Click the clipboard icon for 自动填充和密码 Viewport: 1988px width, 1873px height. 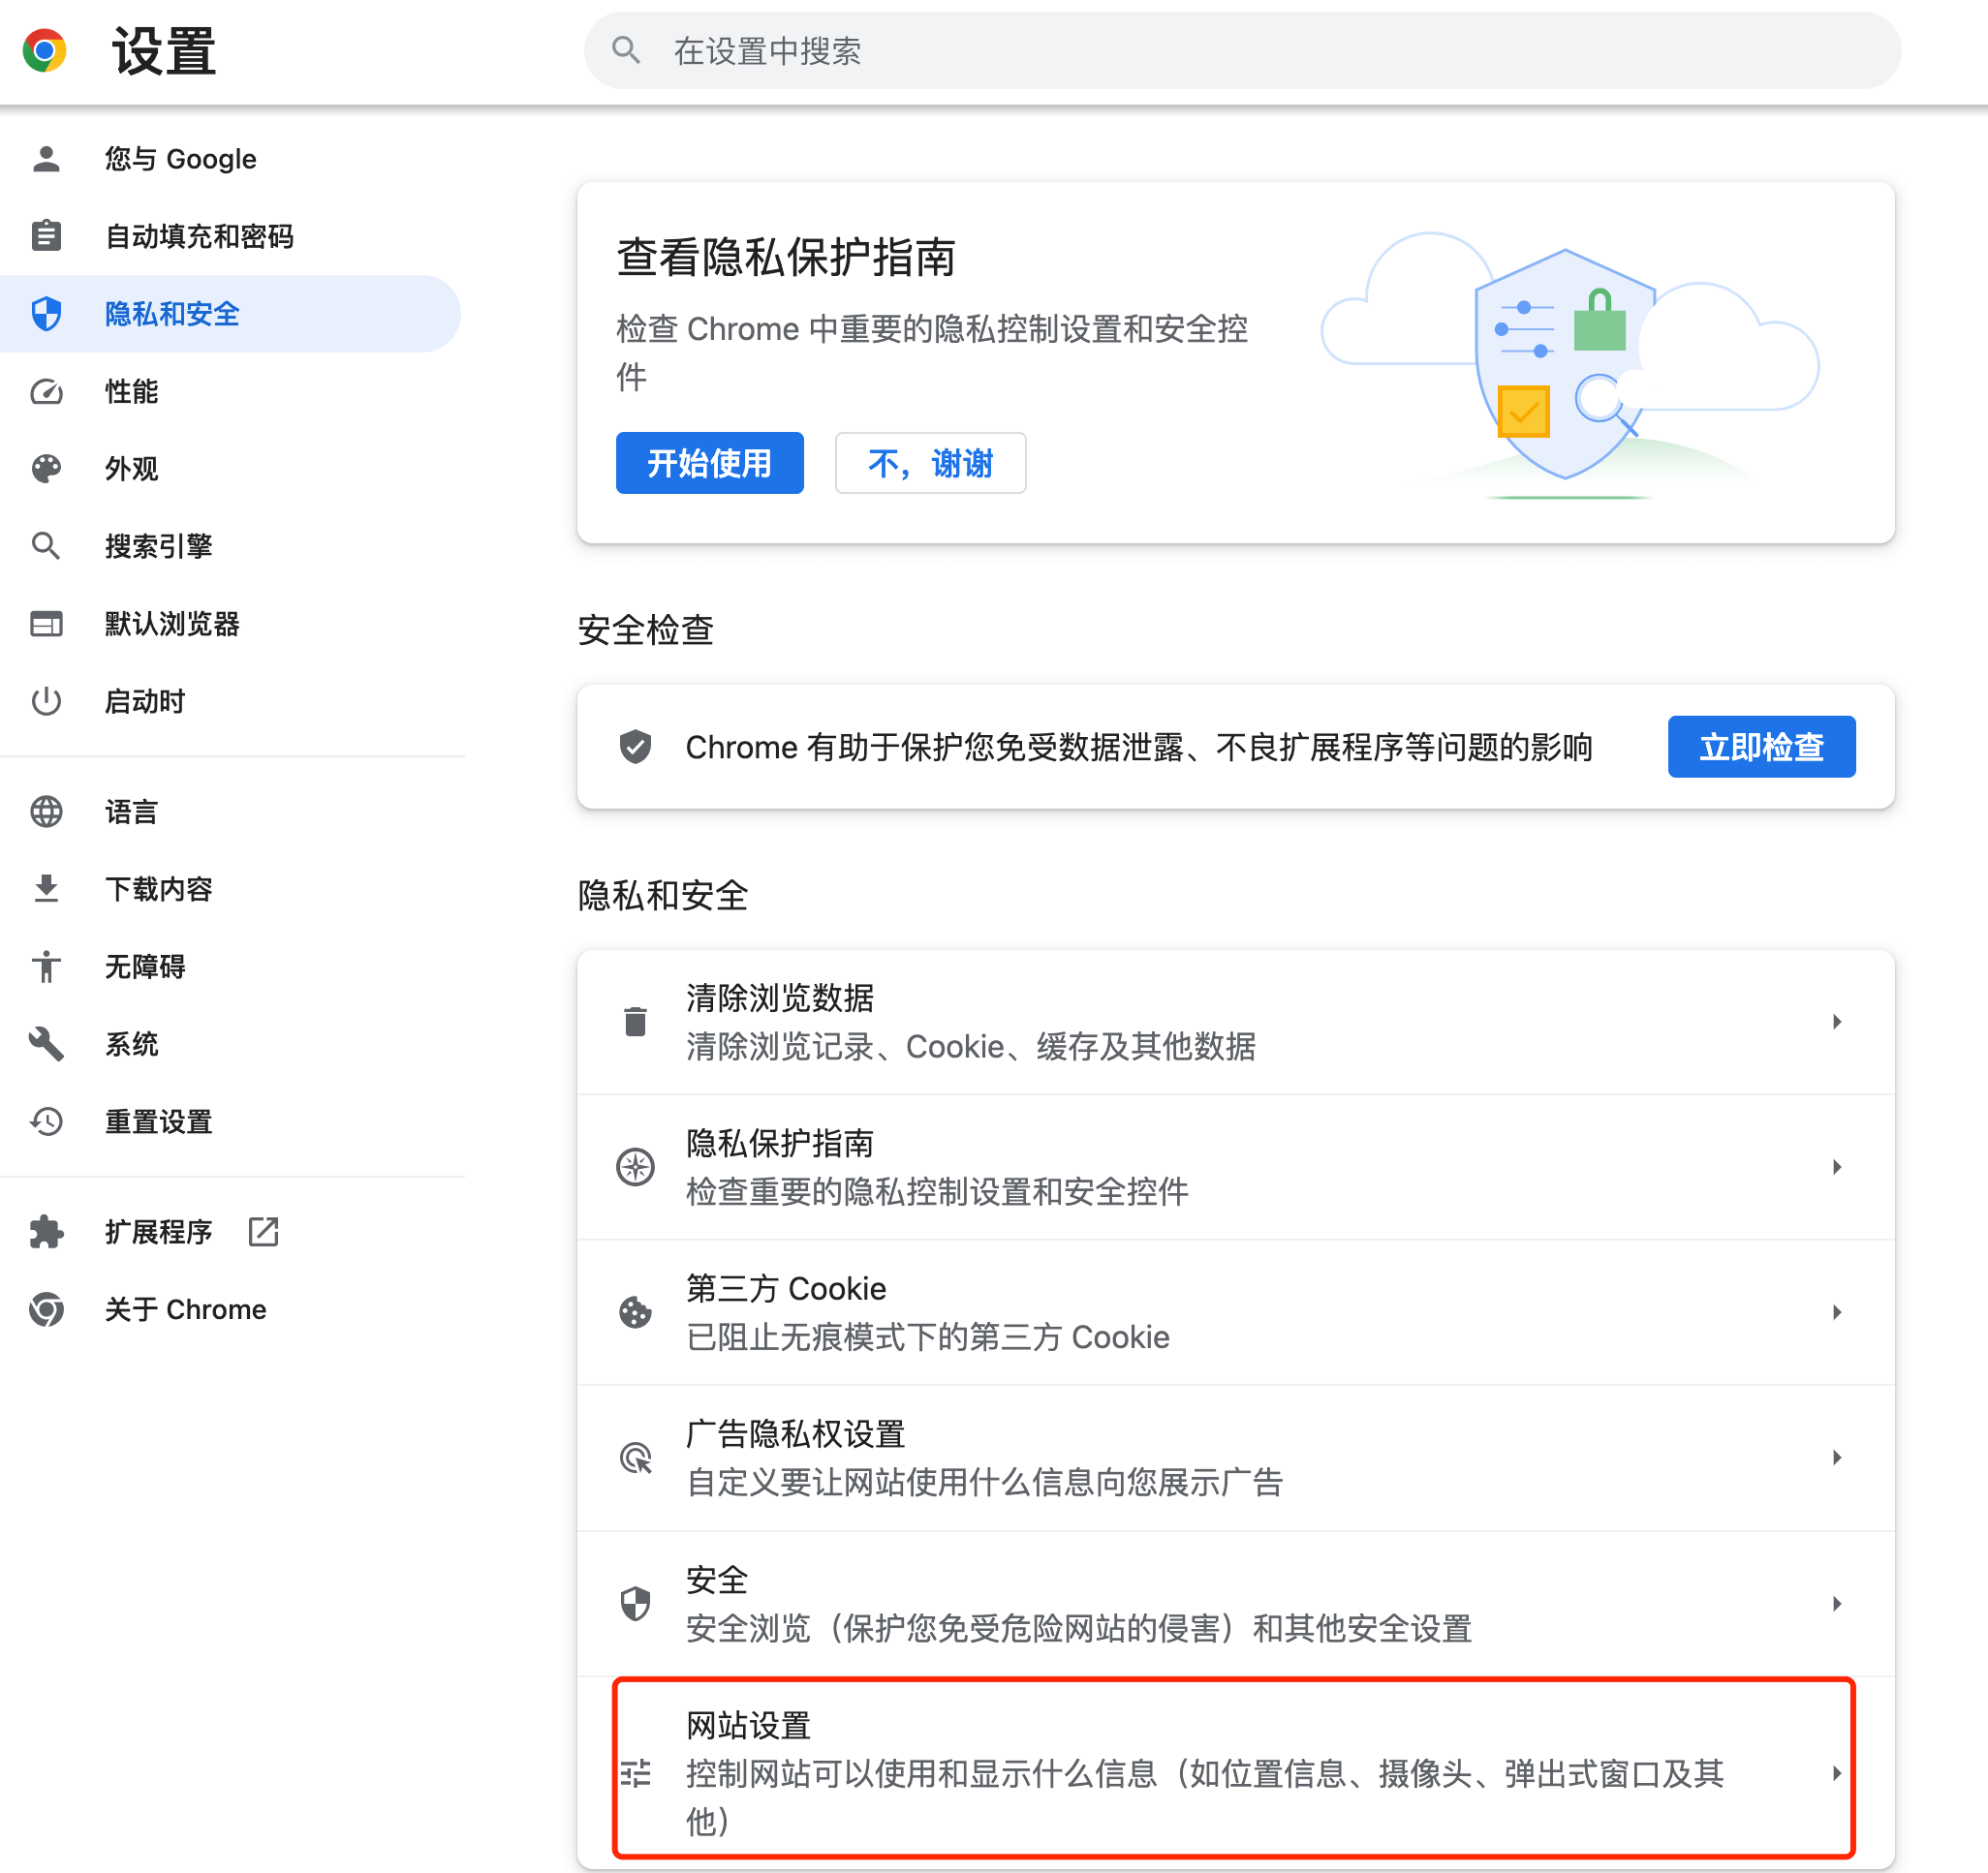[x=46, y=236]
